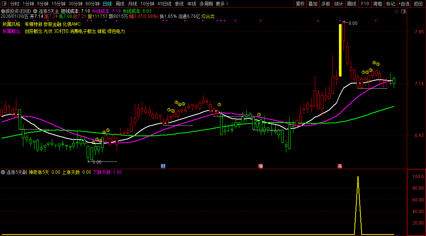Click the 综合类 category link
This screenshot has width=426, height=236.
point(208,16)
